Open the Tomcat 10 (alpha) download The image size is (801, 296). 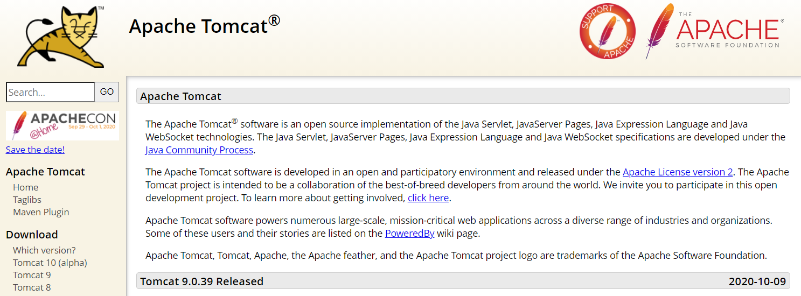[x=50, y=263]
